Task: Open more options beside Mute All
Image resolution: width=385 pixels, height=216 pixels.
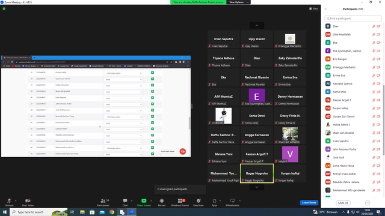Action: [368, 203]
